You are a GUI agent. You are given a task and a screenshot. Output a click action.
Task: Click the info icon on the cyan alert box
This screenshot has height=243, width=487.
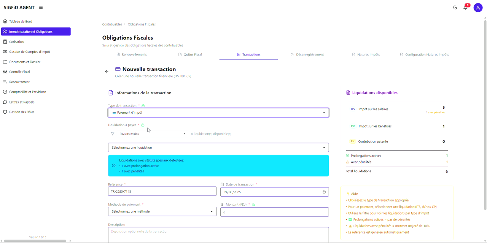[x=113, y=165]
